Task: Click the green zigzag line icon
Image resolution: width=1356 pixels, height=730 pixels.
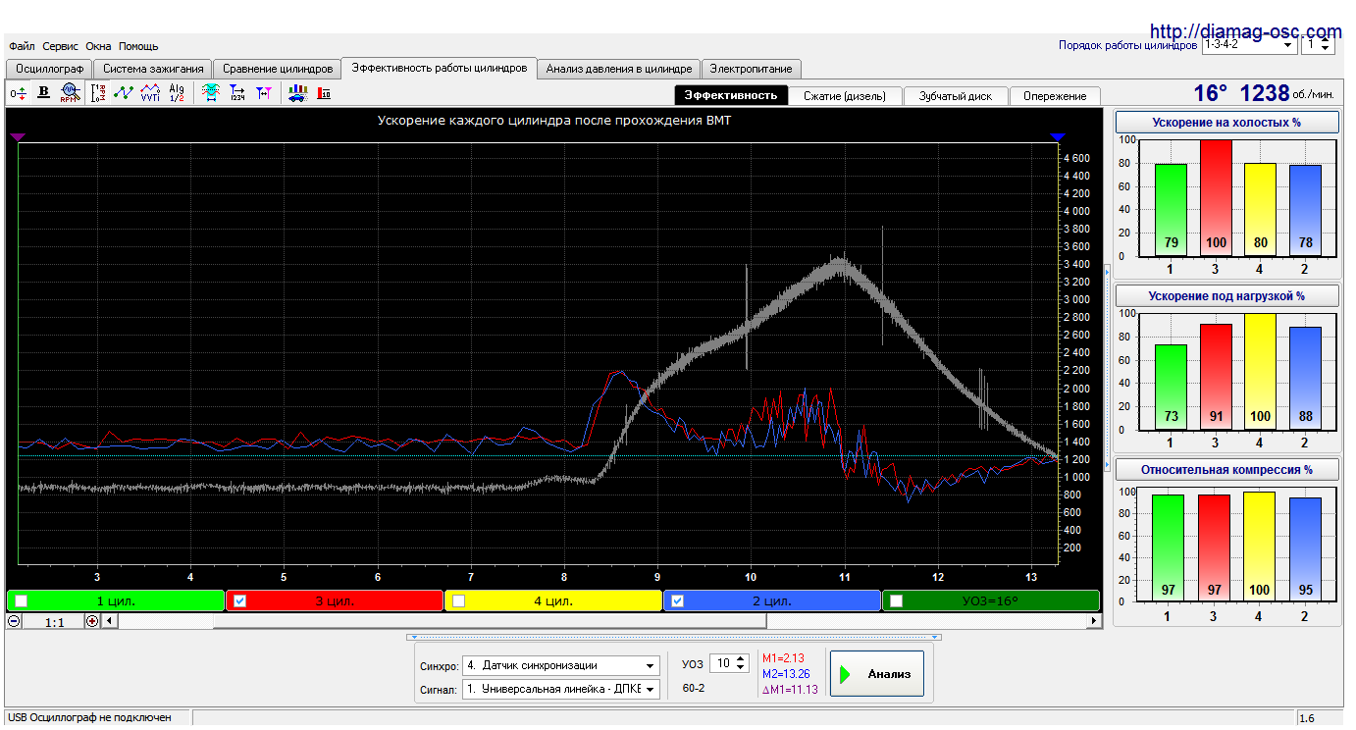Action: [x=124, y=93]
